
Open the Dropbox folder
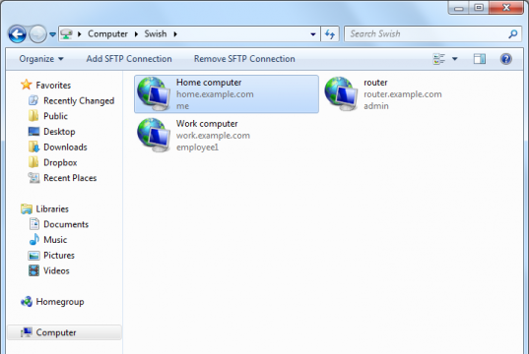[x=60, y=162]
